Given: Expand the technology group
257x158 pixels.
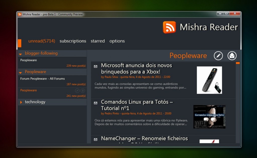Looking at the screenshot, I should tap(21, 102).
